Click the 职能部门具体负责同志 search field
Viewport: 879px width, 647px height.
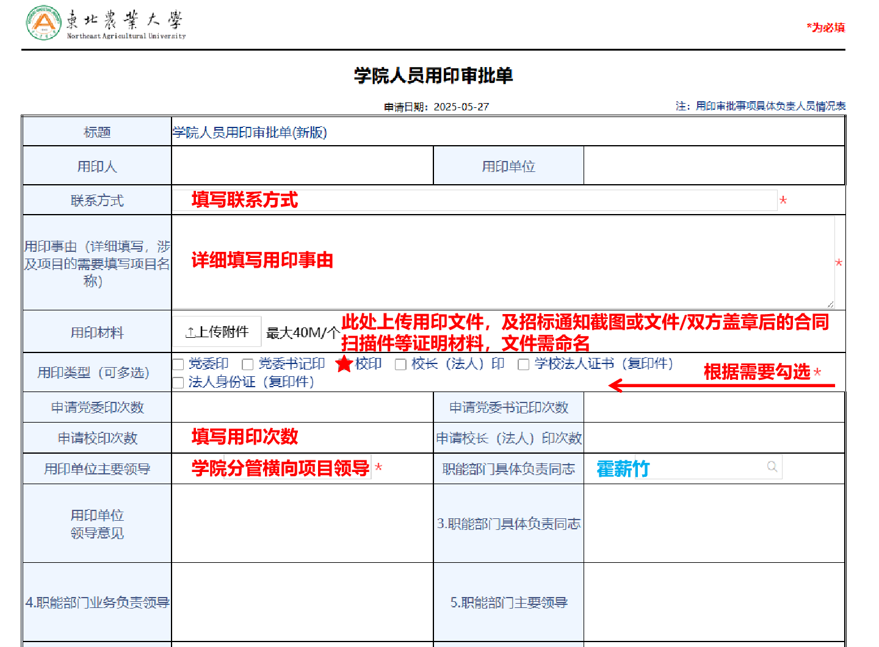click(702, 468)
